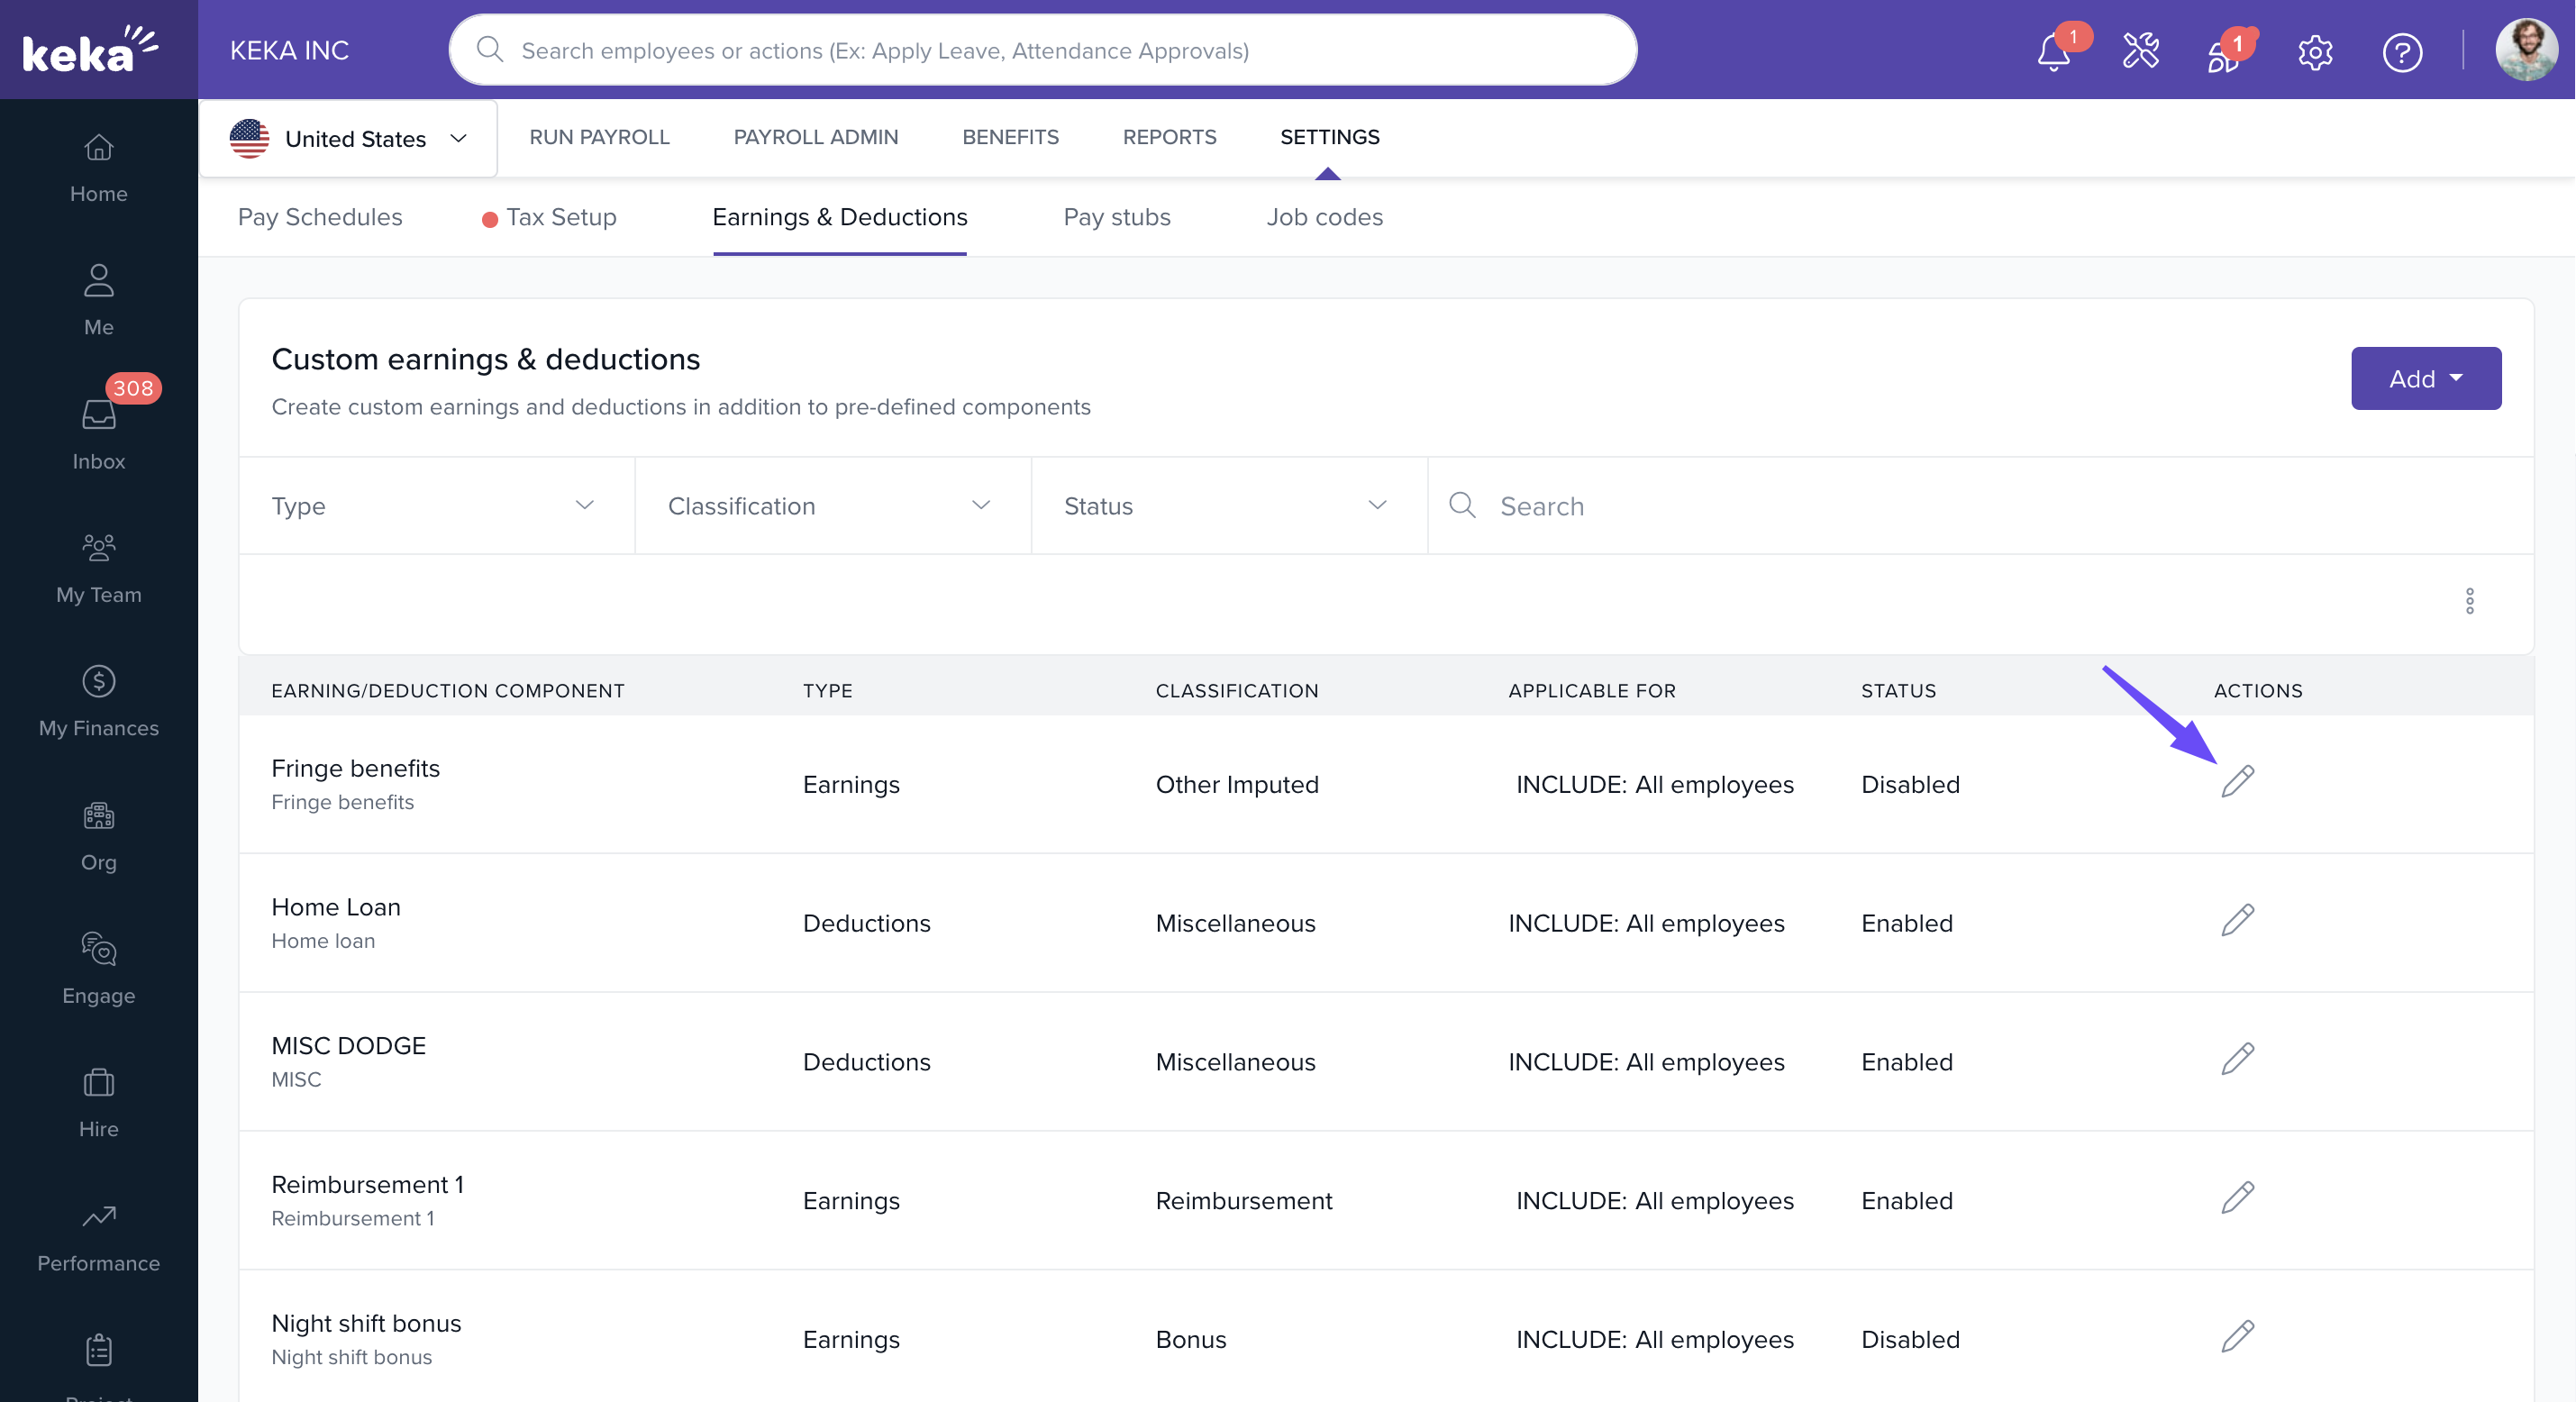Open the Status filter dropdown
The image size is (2576, 1402).
tap(1228, 506)
